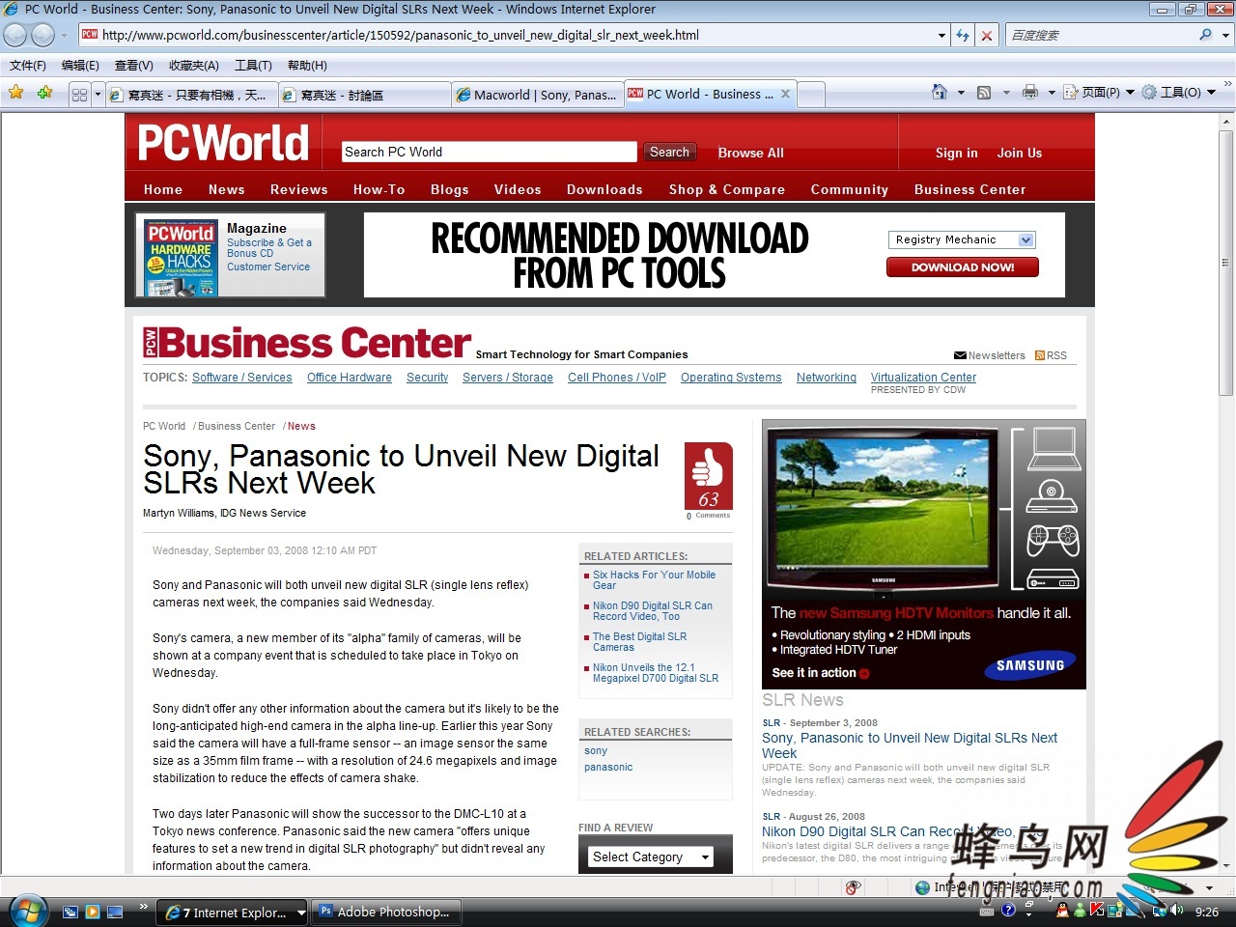Expand the Print button dropdown arrow
Screen dimensions: 1236x927
(x=1052, y=93)
